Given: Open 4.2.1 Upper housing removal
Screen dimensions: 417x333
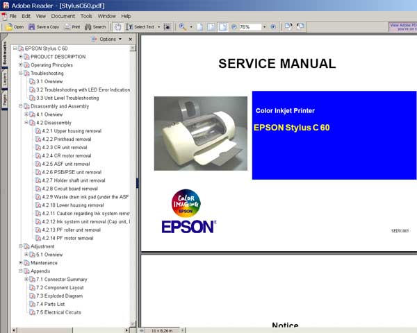Looking at the screenshot, I should click(x=72, y=131).
